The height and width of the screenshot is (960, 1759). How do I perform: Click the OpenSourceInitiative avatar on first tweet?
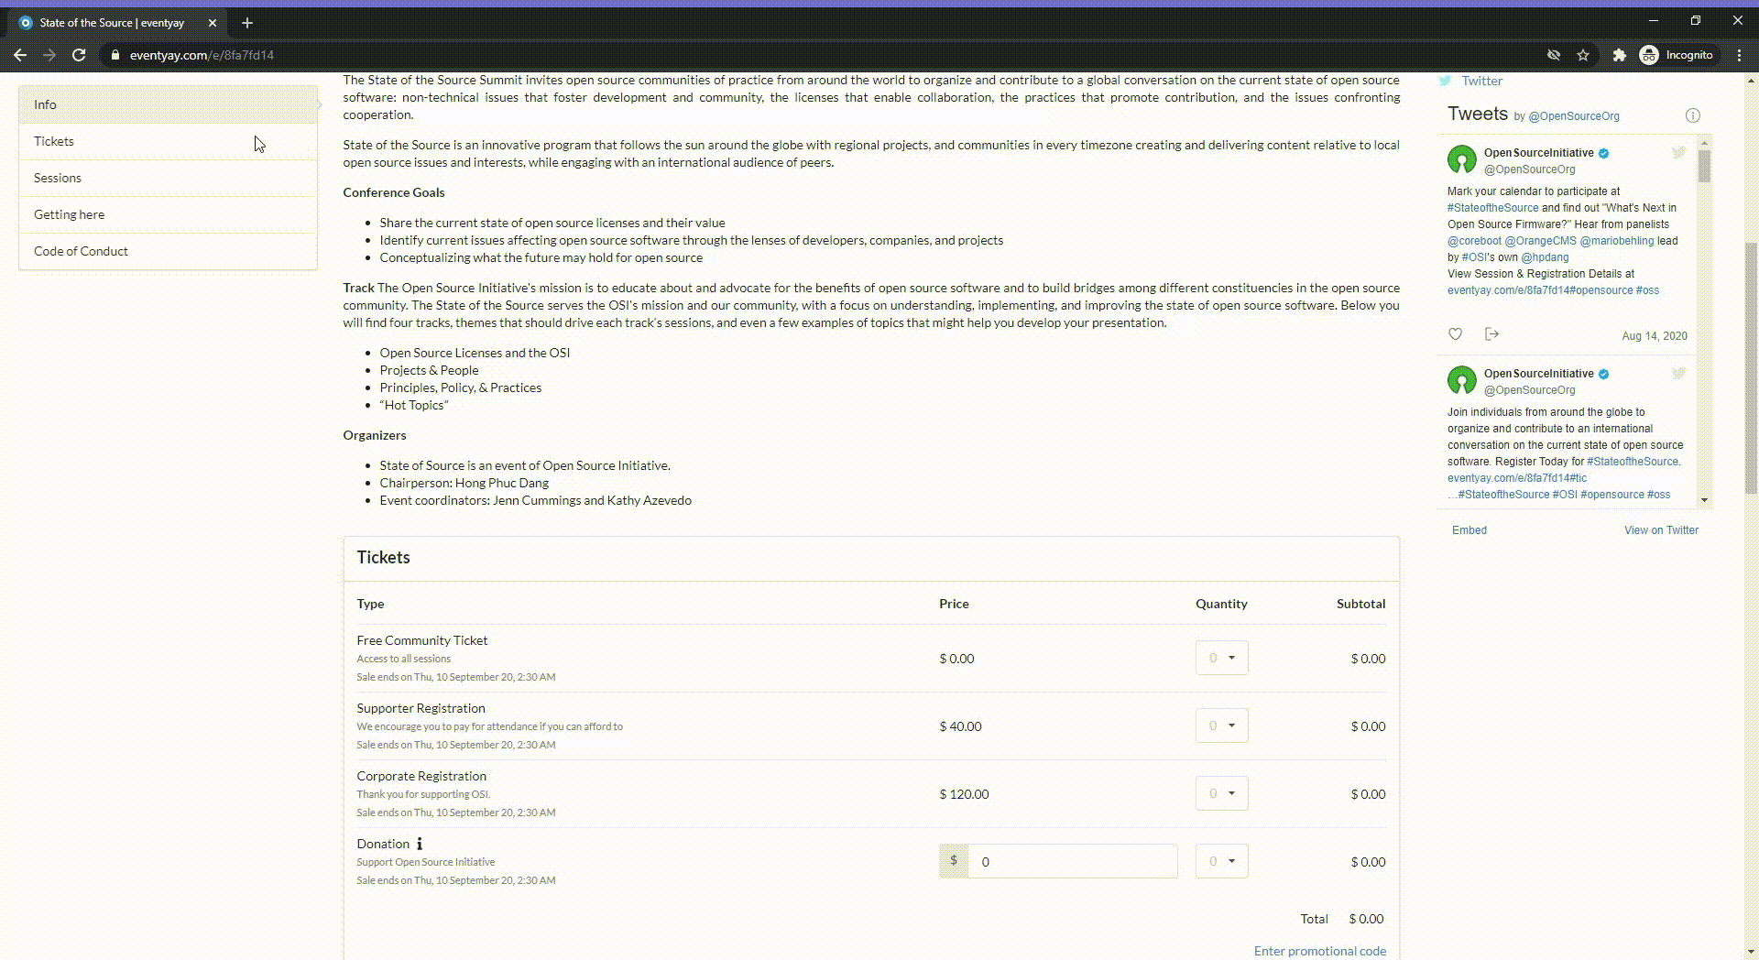[x=1462, y=159]
